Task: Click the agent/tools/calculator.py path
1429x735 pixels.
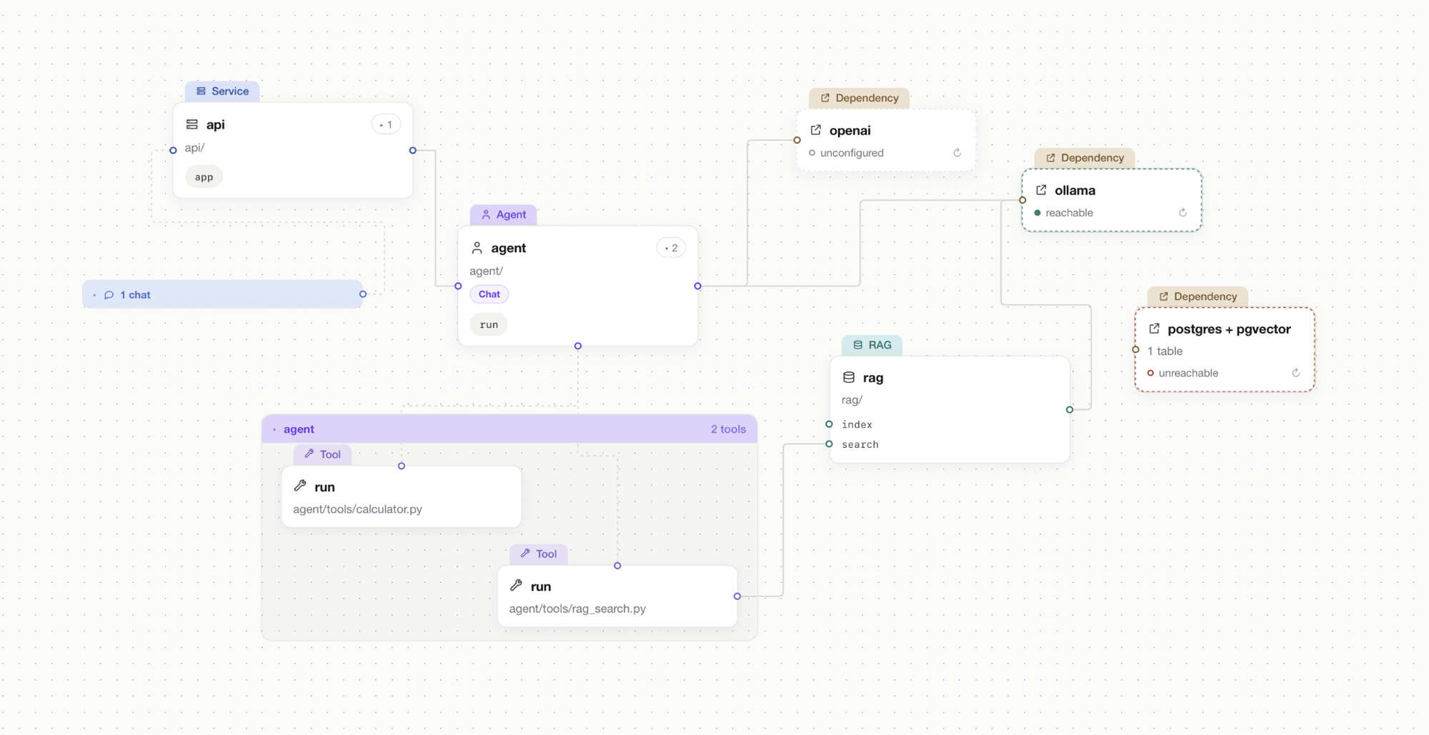Action: point(357,509)
